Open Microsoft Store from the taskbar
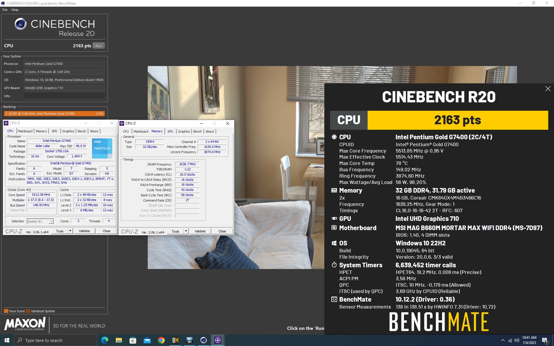 point(133,340)
